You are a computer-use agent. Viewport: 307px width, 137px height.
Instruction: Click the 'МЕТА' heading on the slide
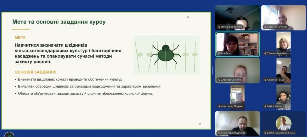tap(20, 38)
